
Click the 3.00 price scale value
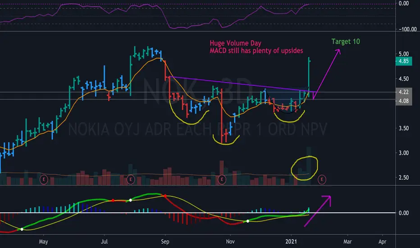tap(404, 153)
